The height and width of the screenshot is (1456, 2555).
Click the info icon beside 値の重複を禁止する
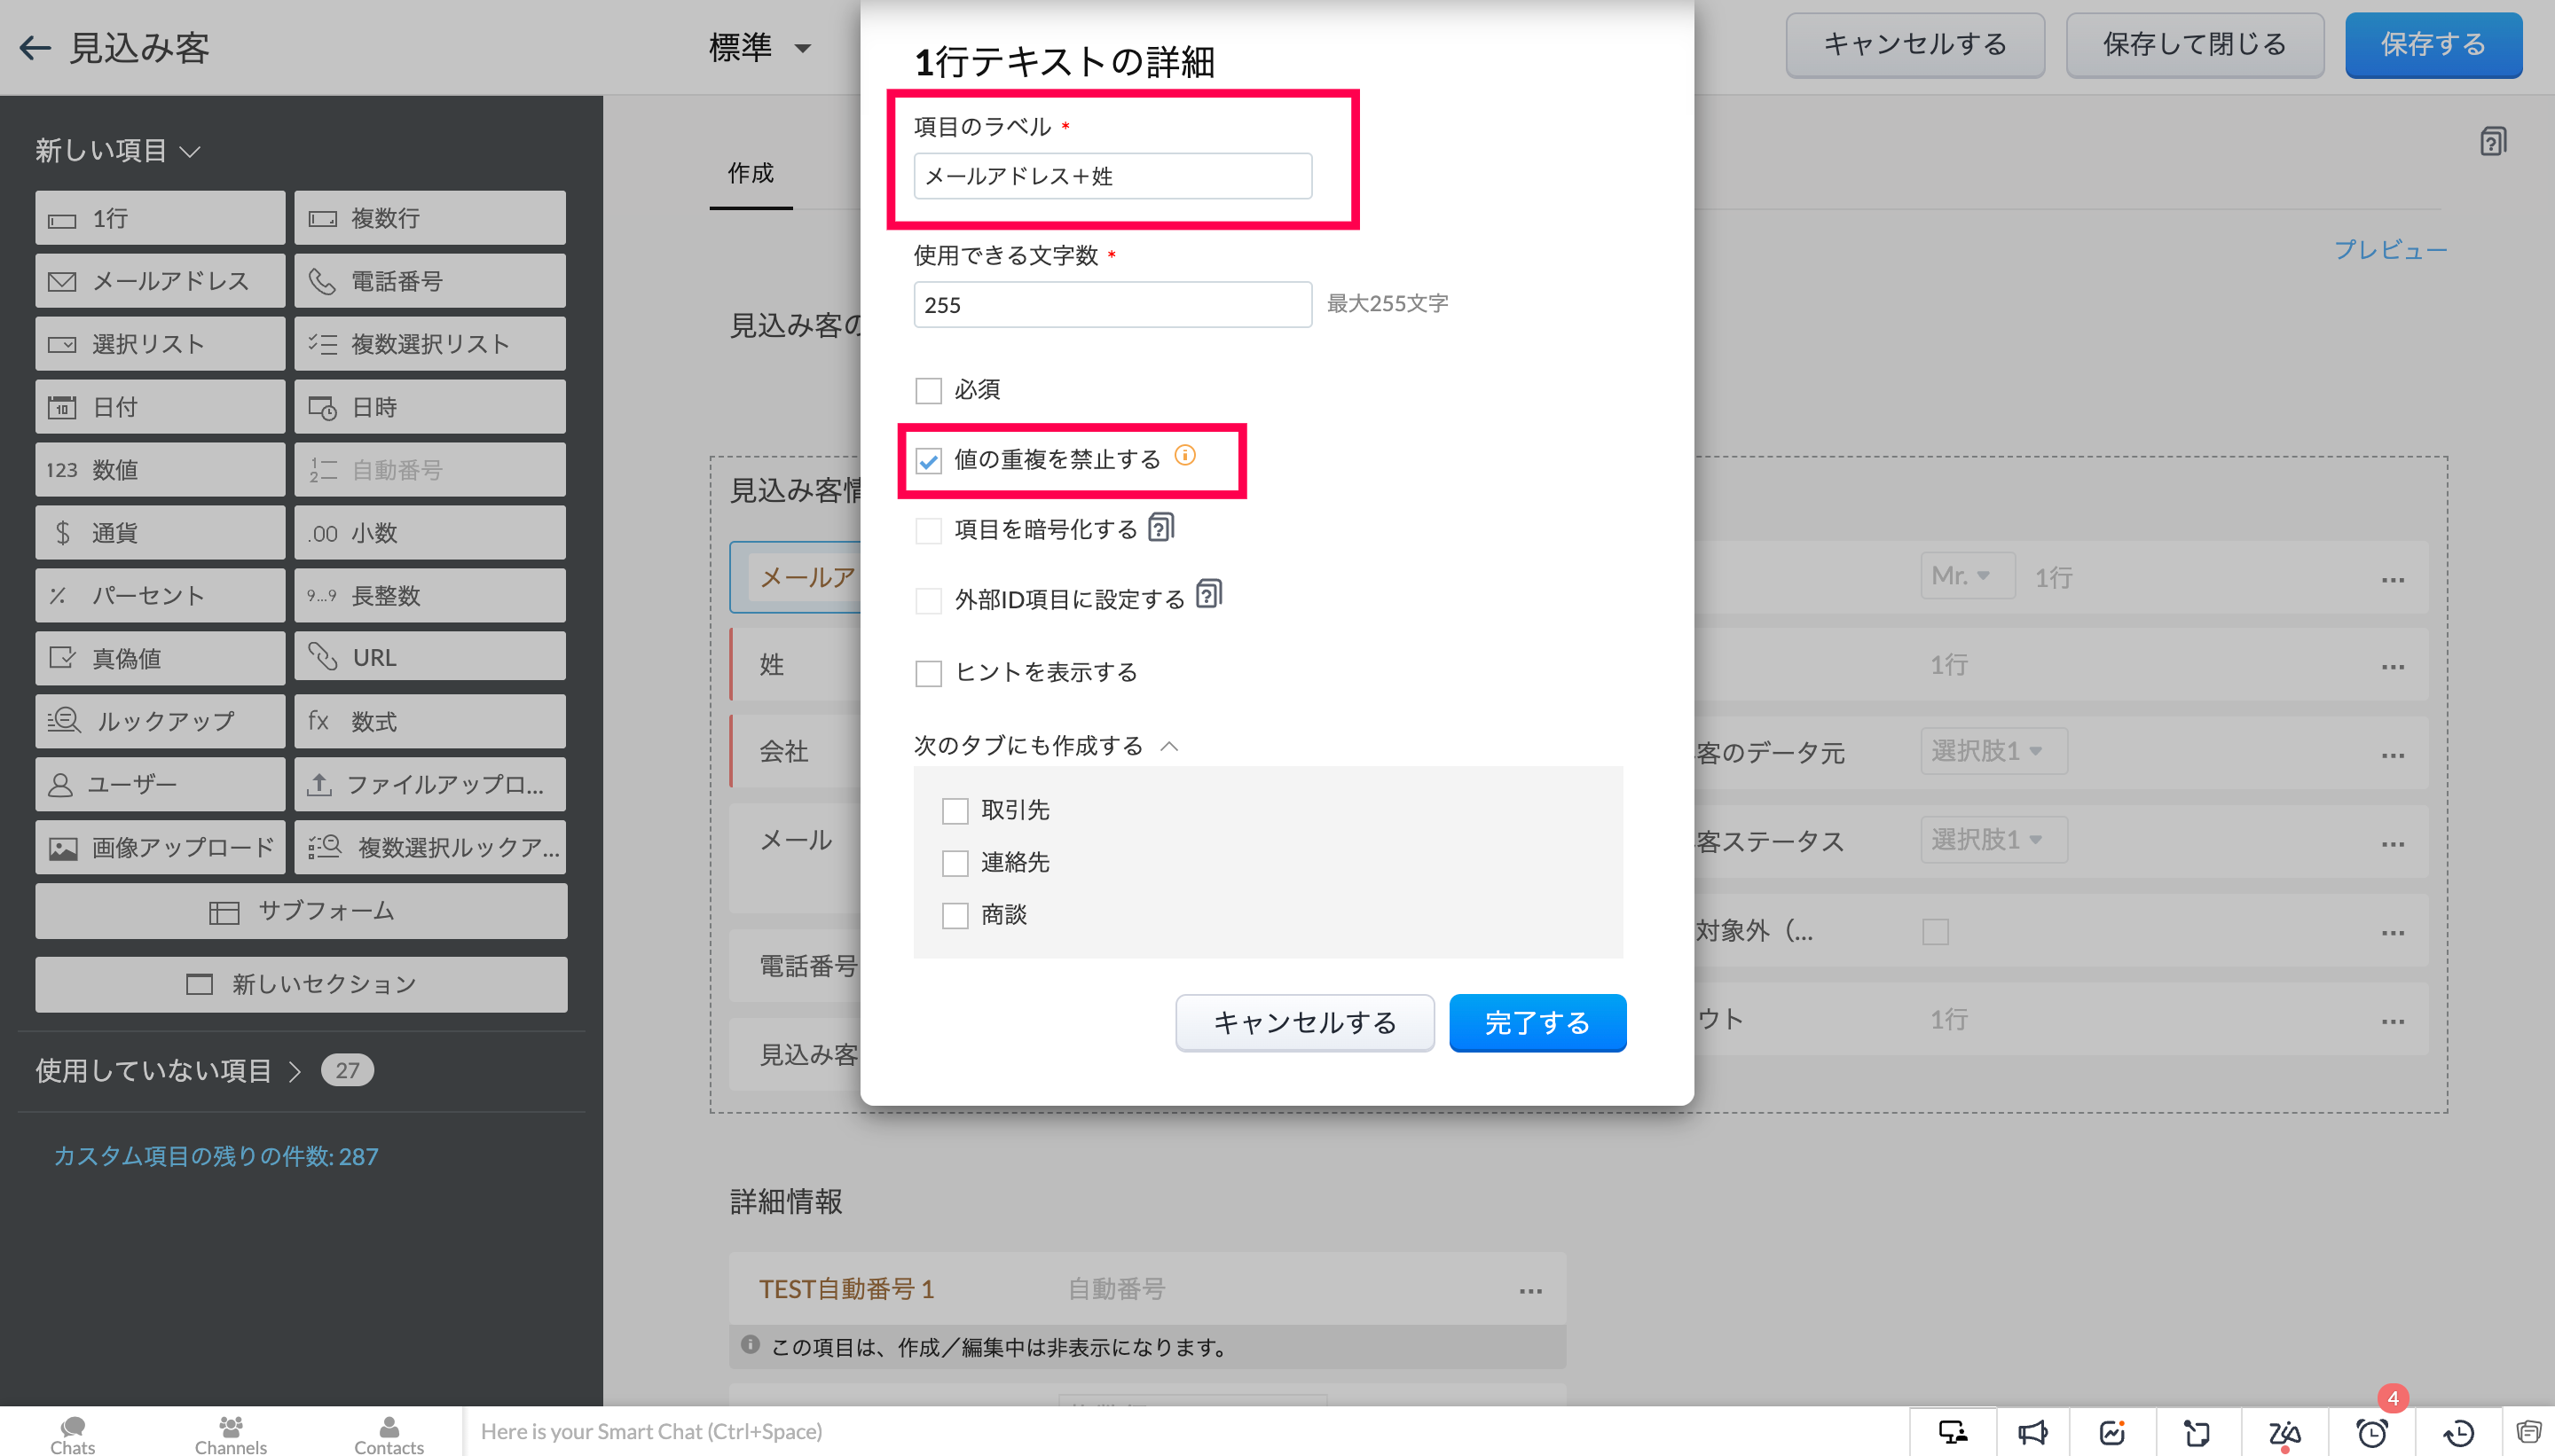click(1184, 456)
